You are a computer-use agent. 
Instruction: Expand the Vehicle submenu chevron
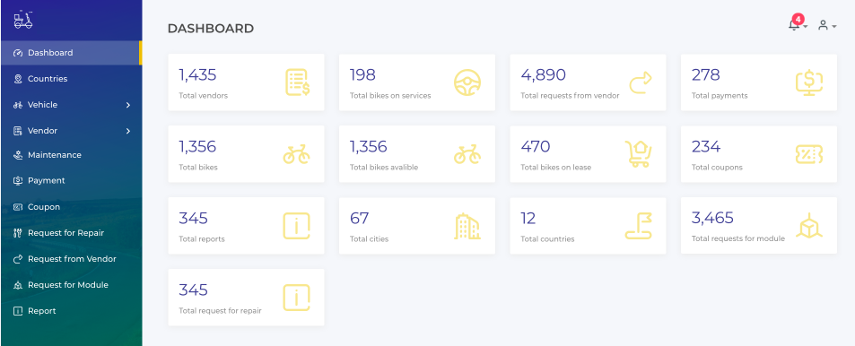pos(128,105)
